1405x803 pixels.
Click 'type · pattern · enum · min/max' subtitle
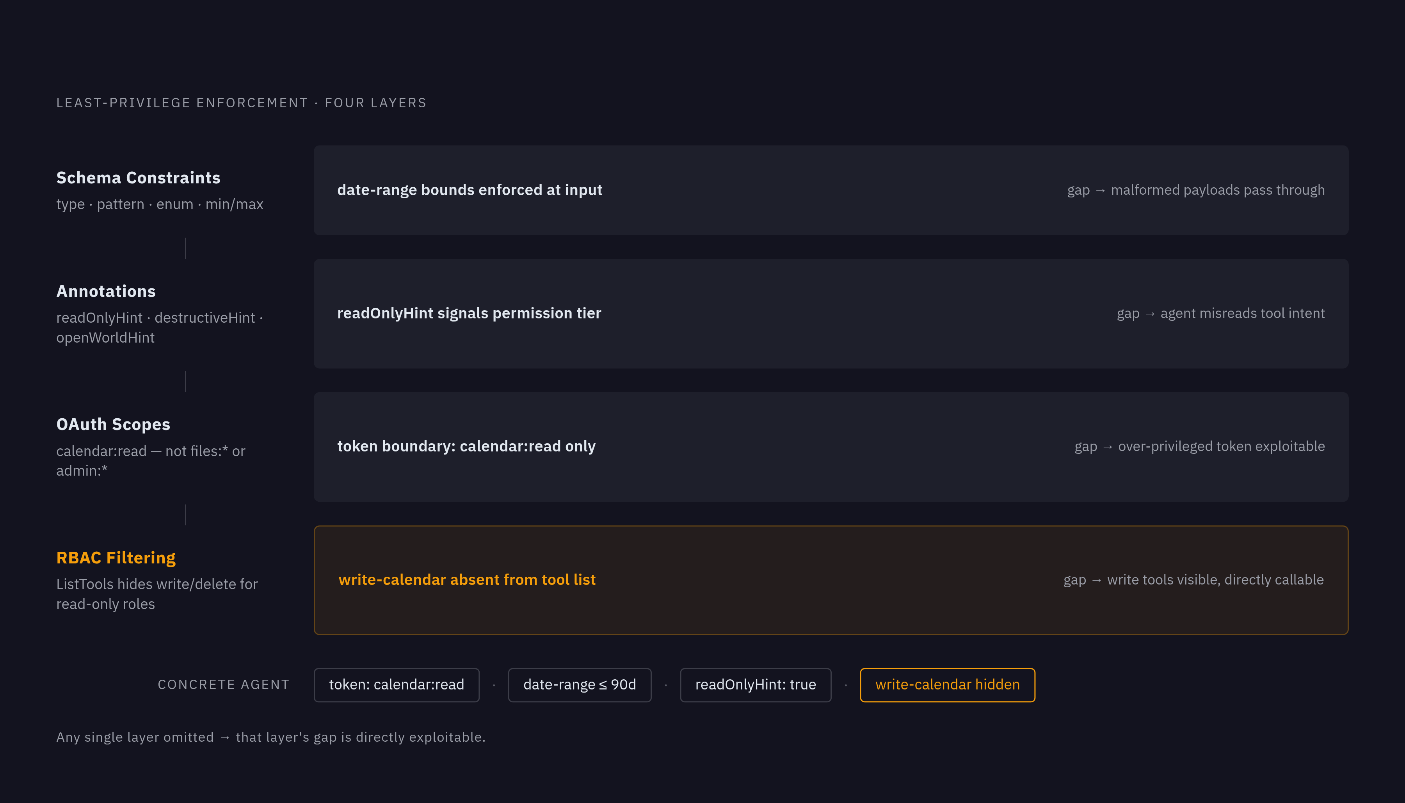[160, 204]
